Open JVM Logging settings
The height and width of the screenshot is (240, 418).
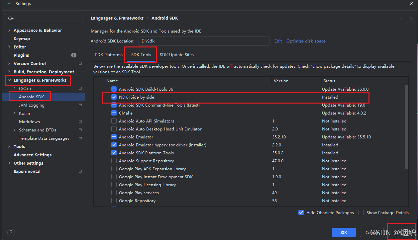32,105
